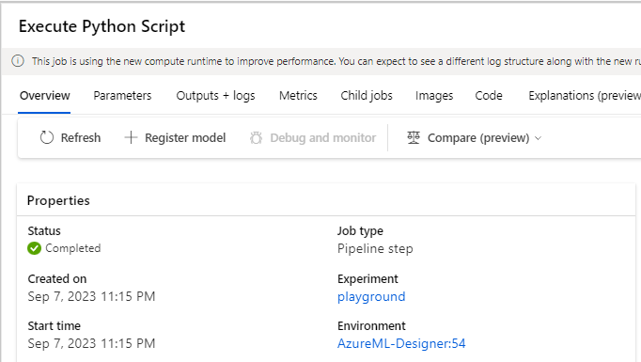641x362 pixels.
Task: Click the Refresh button label
Action: pos(81,138)
